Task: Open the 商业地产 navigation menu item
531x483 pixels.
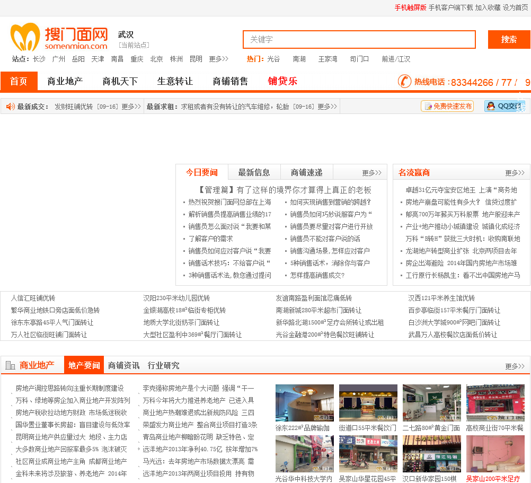Action: point(65,81)
